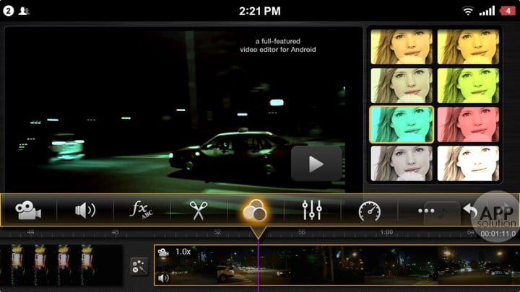Open the speedometer speed control tool
This screenshot has height=292, width=520.
370,211
